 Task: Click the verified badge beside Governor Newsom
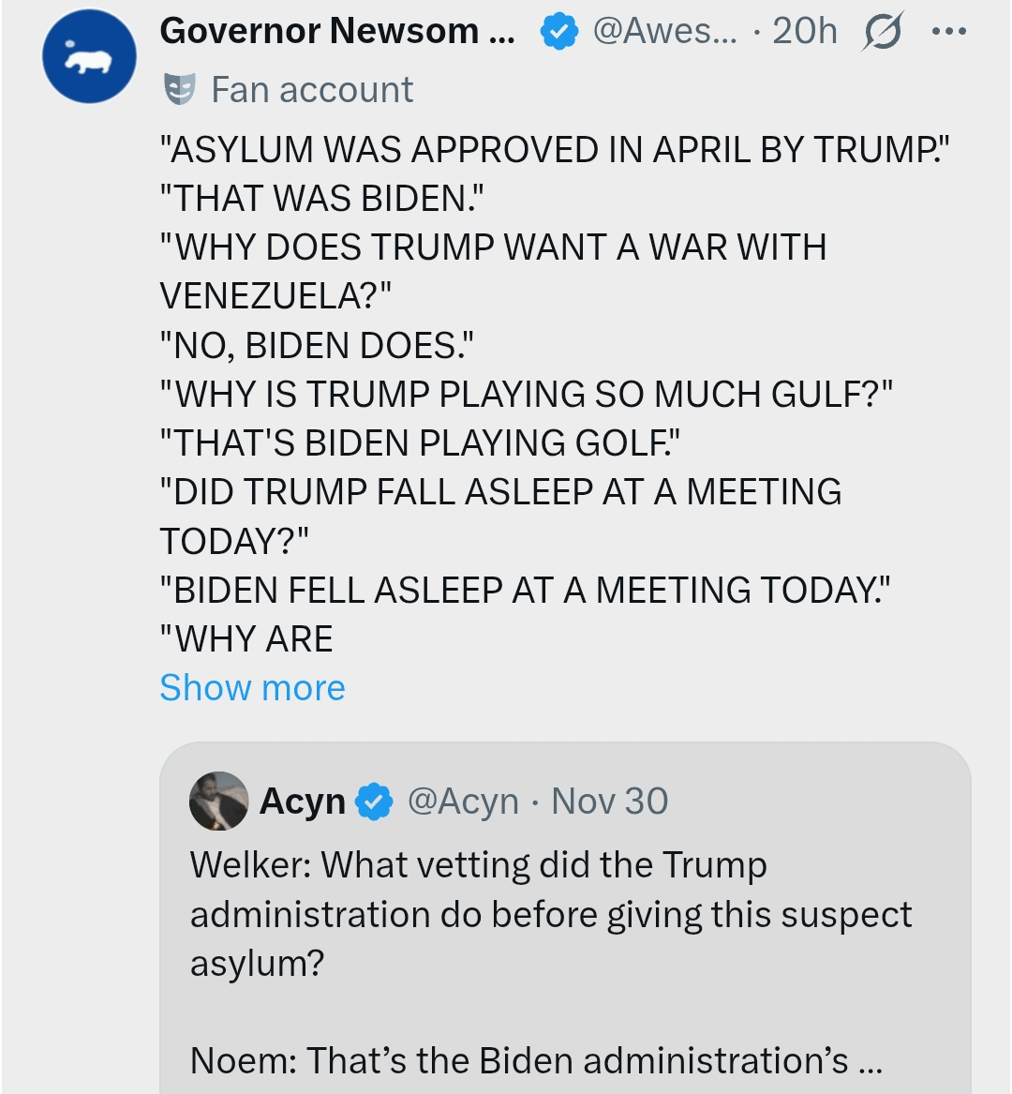[558, 32]
